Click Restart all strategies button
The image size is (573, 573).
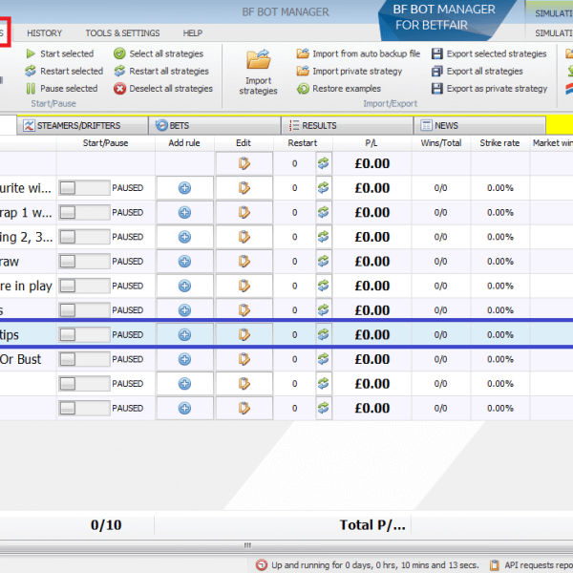161,72
